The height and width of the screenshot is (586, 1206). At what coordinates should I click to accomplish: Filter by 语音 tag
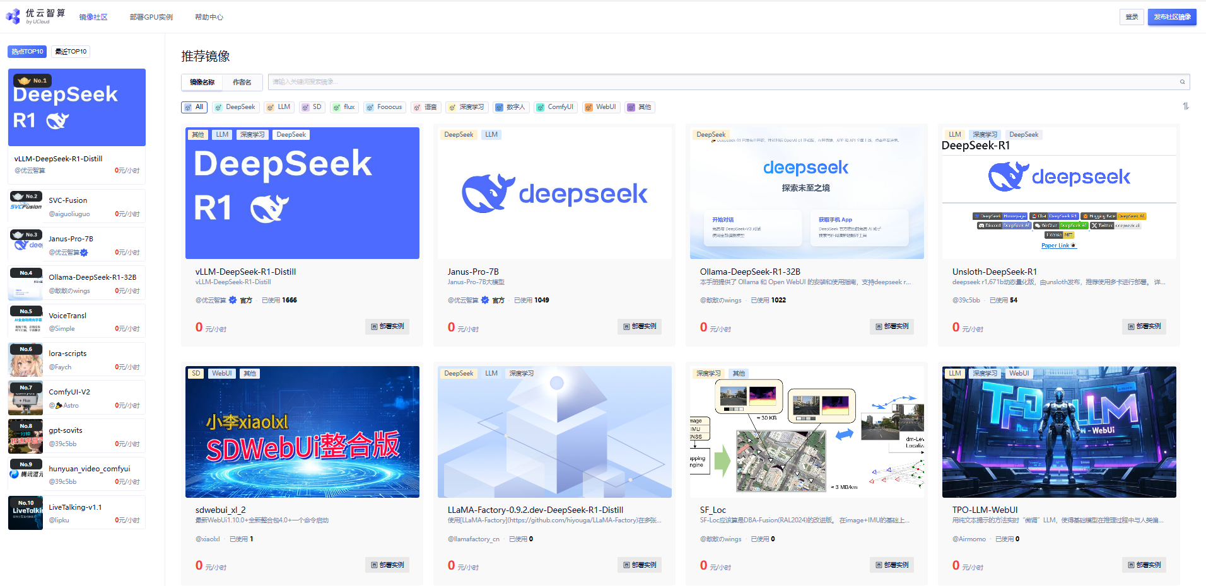coord(426,107)
